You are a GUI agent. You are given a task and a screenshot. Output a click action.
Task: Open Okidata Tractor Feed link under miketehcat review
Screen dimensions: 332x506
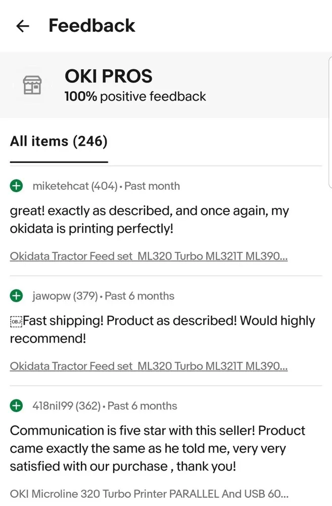click(149, 256)
